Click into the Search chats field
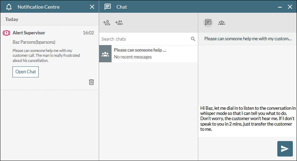This screenshot has width=297, height=161. (144, 39)
